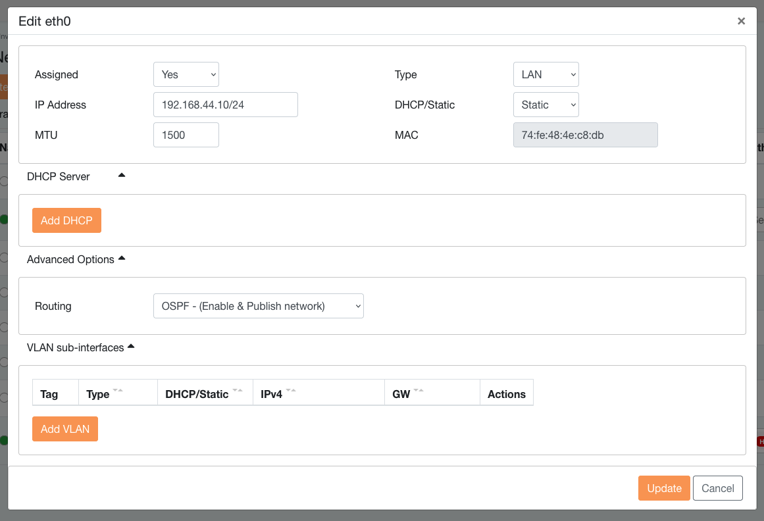The image size is (764, 521).
Task: Sort the VLAN table by IPv4
Action: point(290,392)
